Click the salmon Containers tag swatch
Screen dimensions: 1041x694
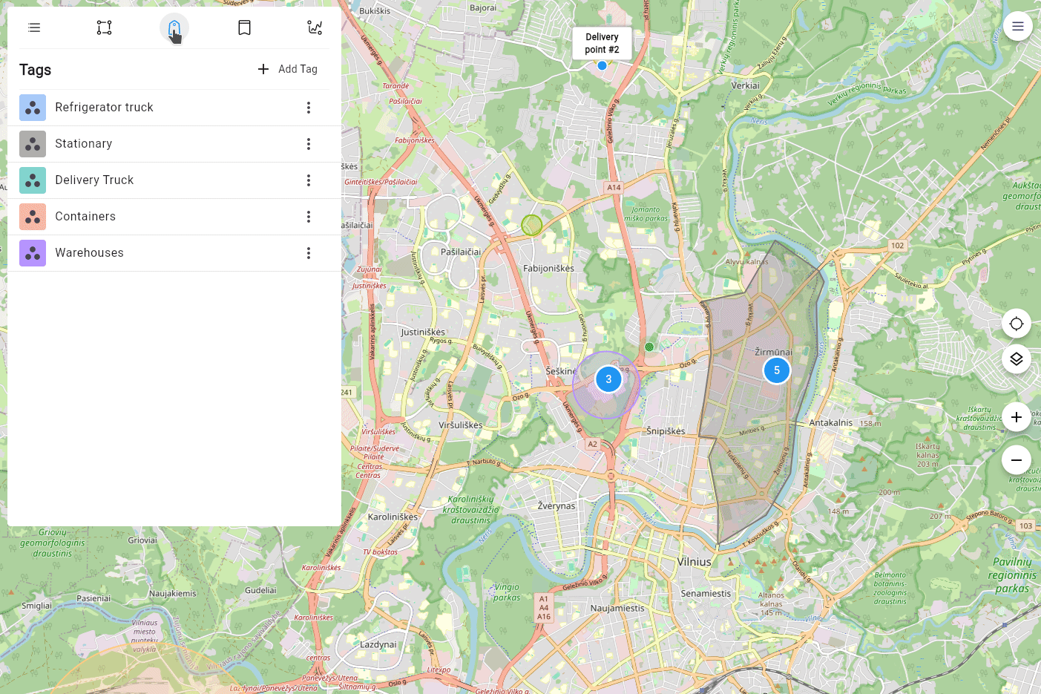33,217
